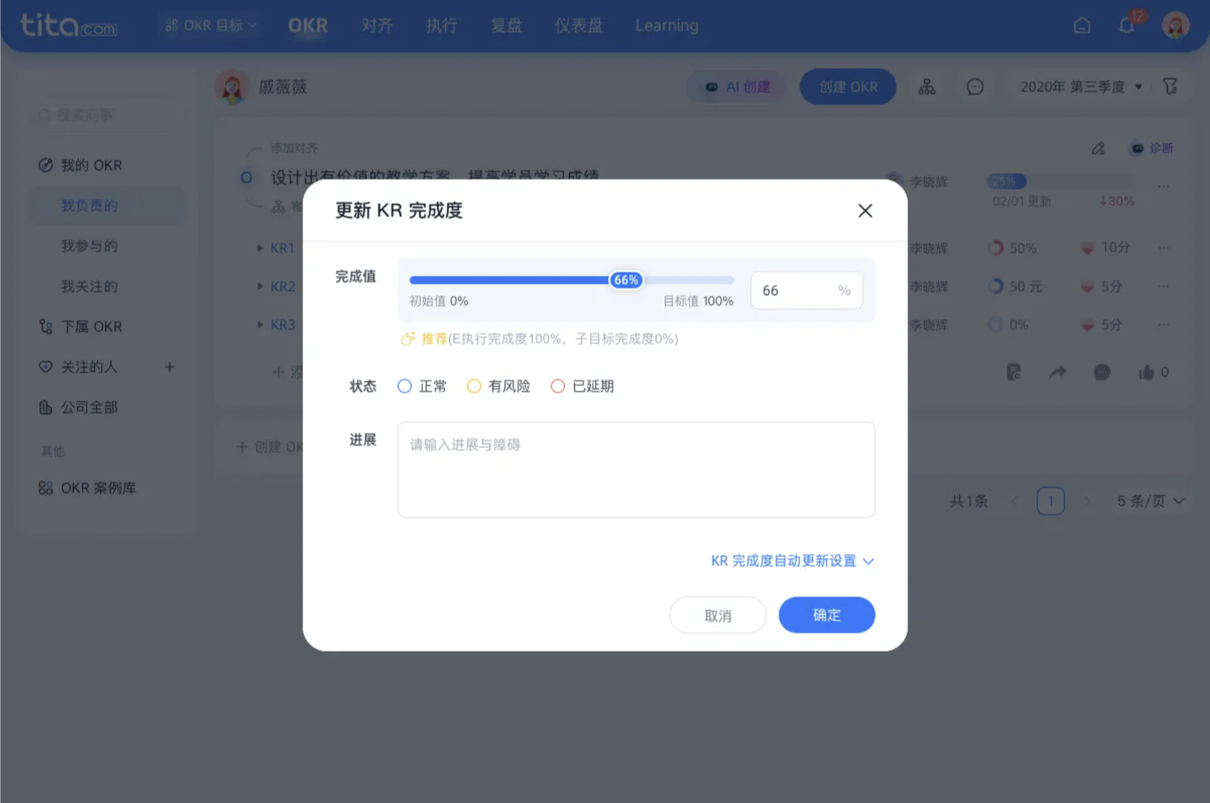Open the user avatar menu

1176,26
